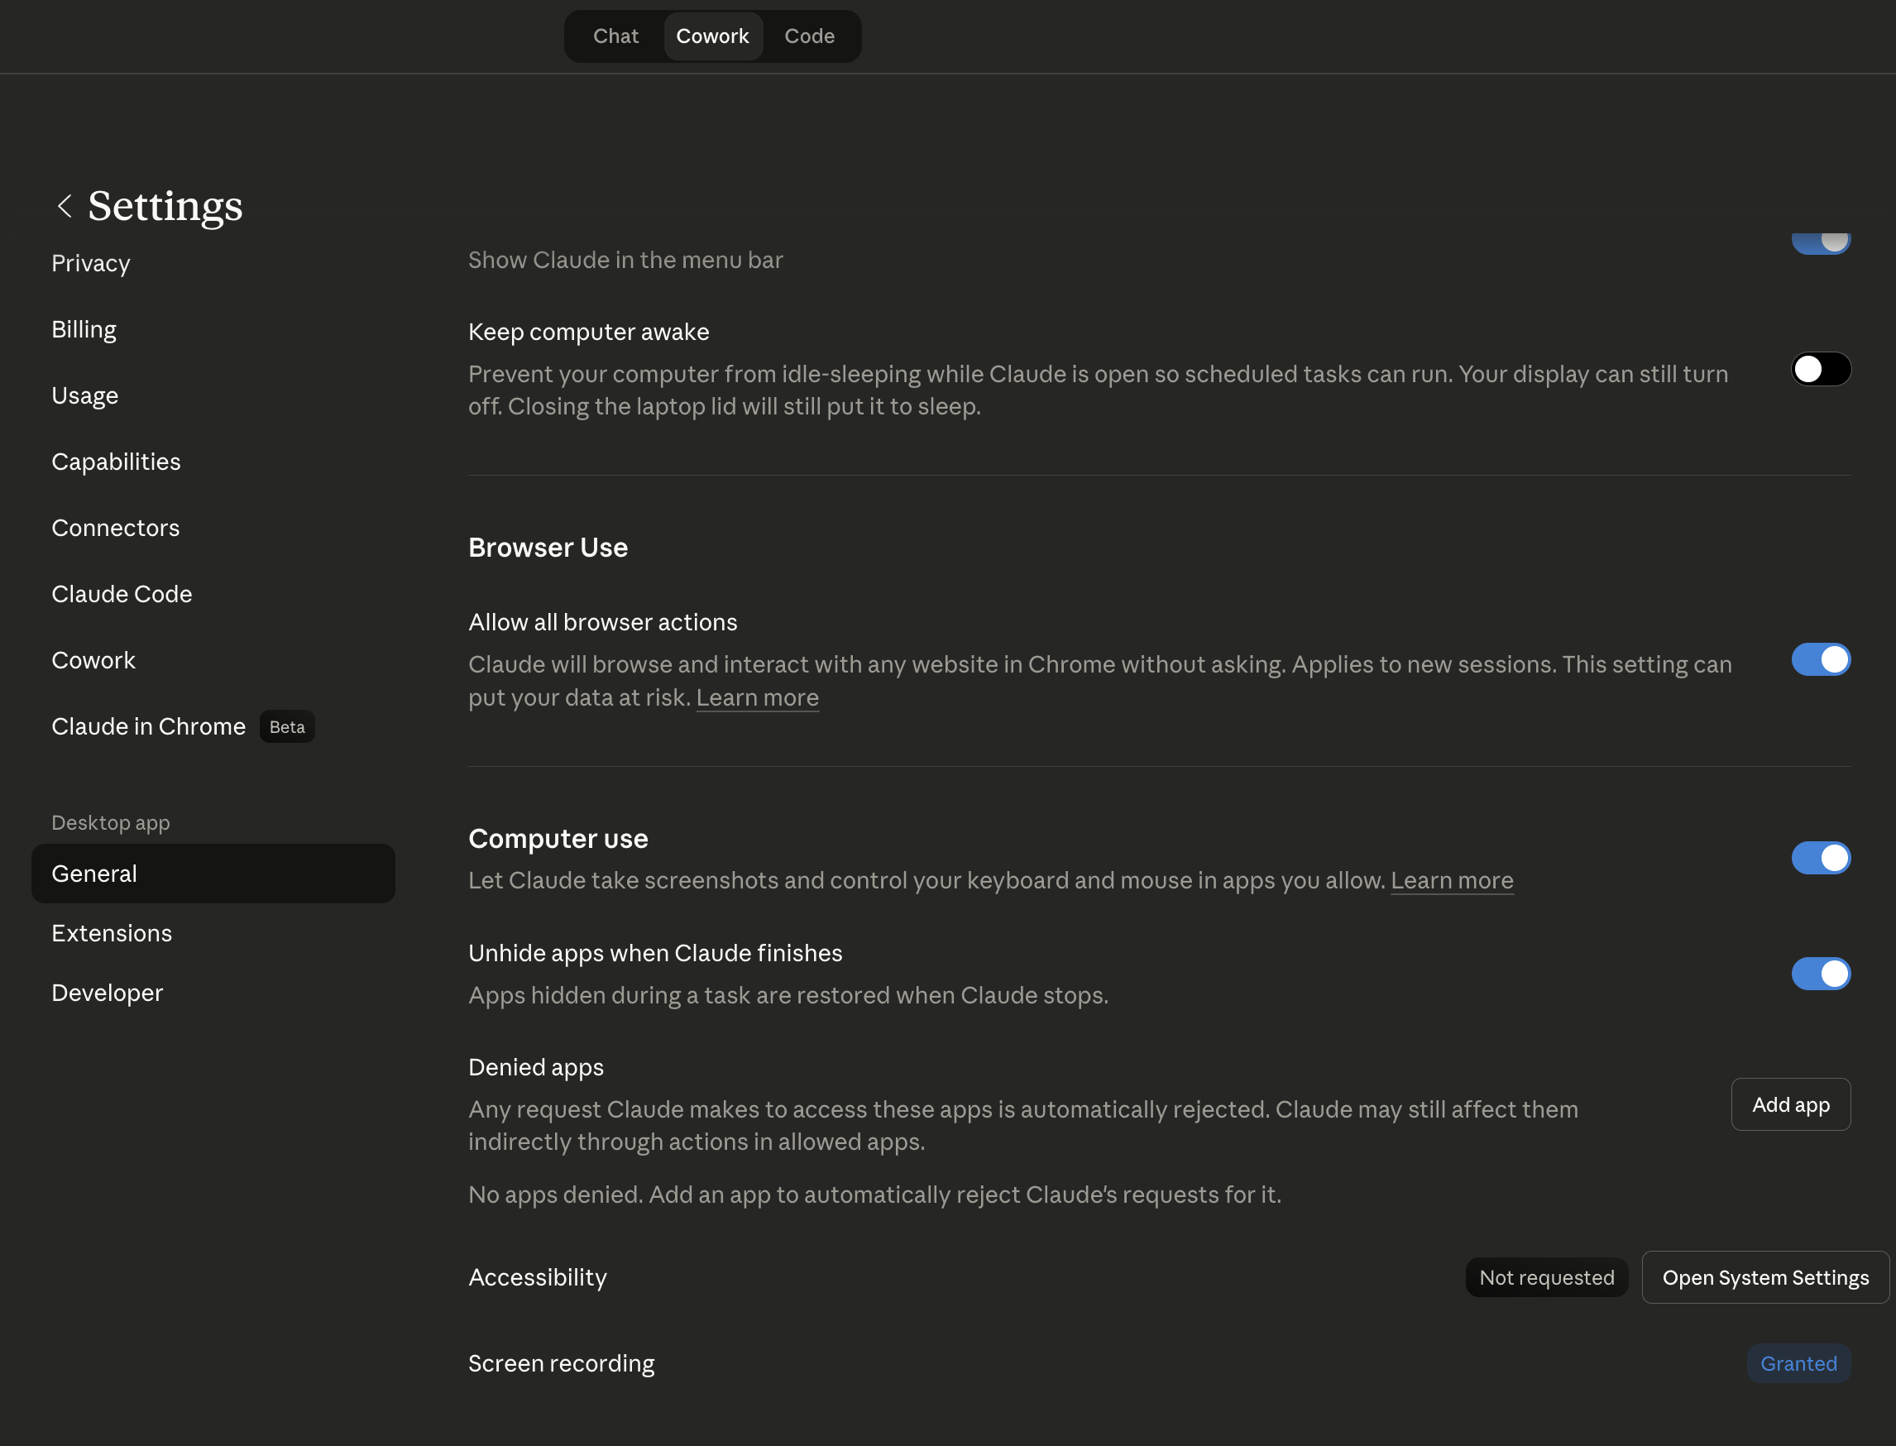Viewport: 1896px width, 1446px height.
Task: Disable Allow all browser actions
Action: (1819, 660)
